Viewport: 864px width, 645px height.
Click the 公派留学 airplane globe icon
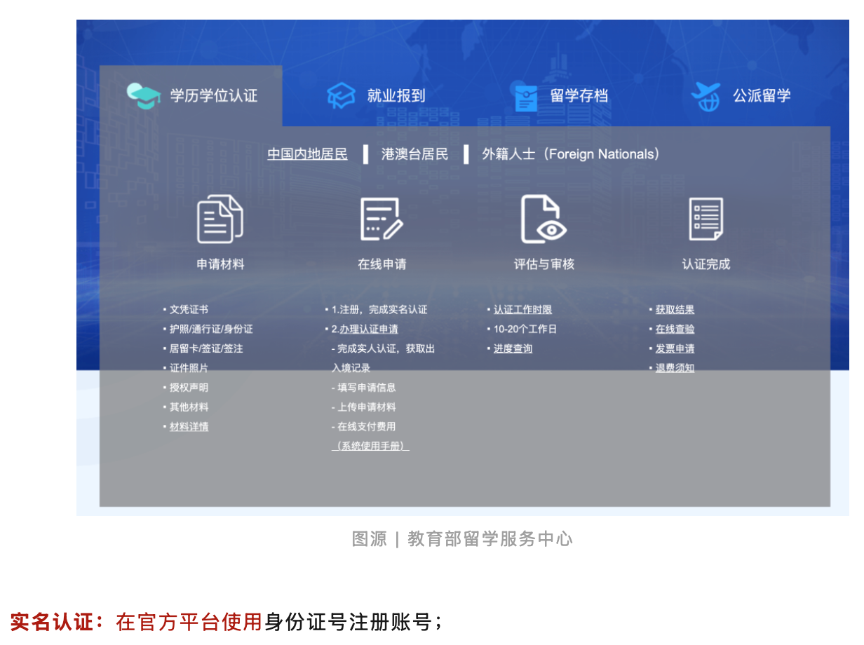[x=706, y=96]
